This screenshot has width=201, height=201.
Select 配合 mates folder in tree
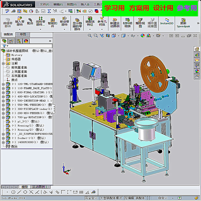pyautogui.click(x=12, y=146)
